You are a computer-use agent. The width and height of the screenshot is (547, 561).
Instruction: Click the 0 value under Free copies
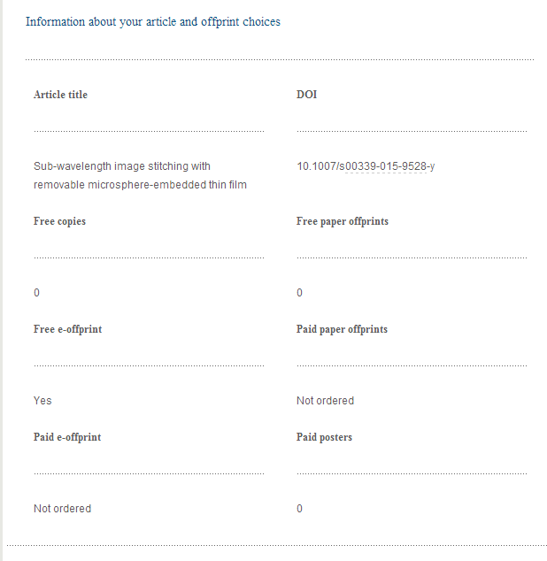36,293
